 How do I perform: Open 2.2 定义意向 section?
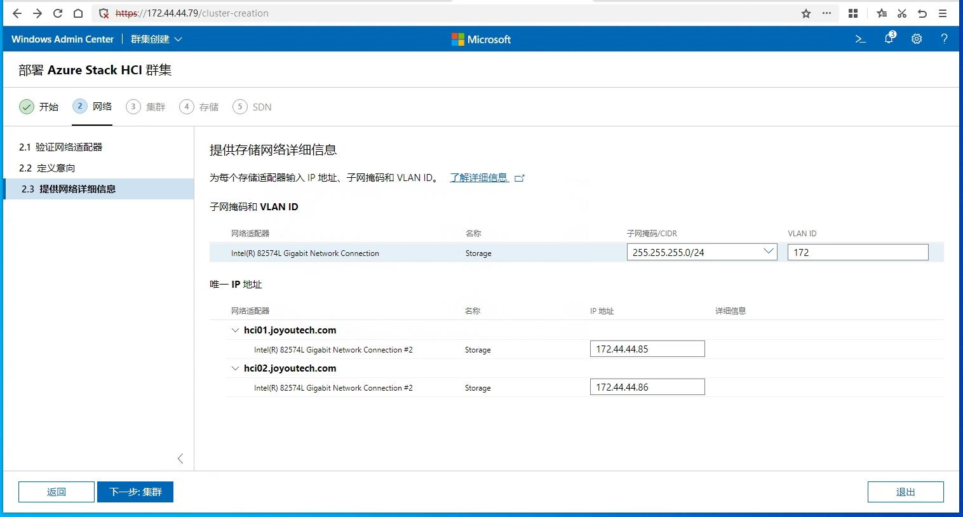[98, 168]
